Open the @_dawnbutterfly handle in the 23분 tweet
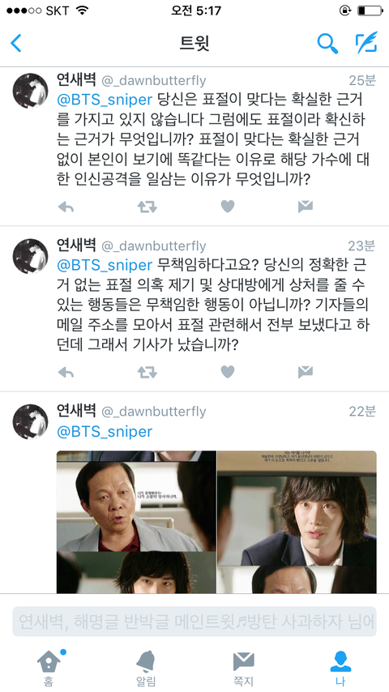The height and width of the screenshot is (692, 389). pos(154,246)
